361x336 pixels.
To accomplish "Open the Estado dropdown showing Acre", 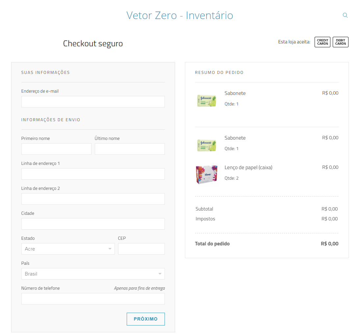I will pyautogui.click(x=68, y=249).
